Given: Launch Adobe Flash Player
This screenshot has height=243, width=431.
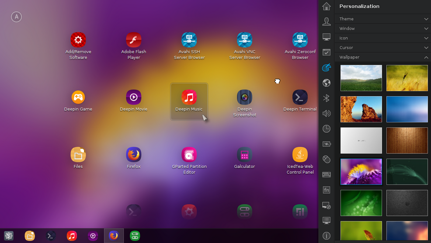Looking at the screenshot, I should click(x=134, y=45).
